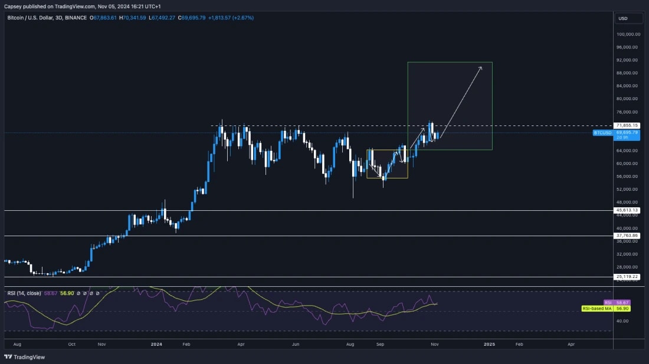
Task: Click the +1,813.57 (+2.67%) change value
Action: click(x=230, y=18)
